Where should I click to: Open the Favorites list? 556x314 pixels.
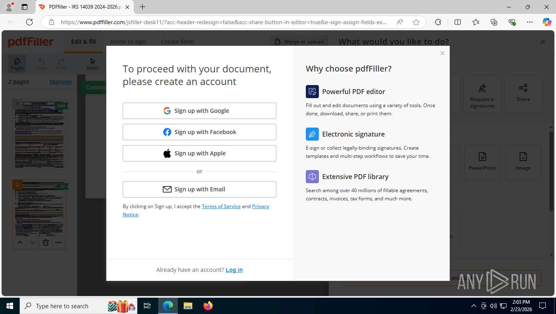(476, 22)
